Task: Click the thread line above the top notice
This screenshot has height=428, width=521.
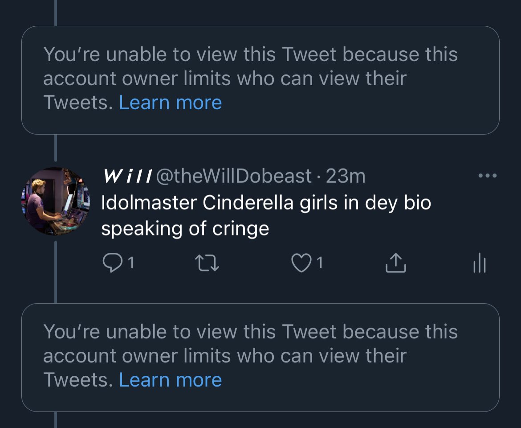Action: point(56,12)
